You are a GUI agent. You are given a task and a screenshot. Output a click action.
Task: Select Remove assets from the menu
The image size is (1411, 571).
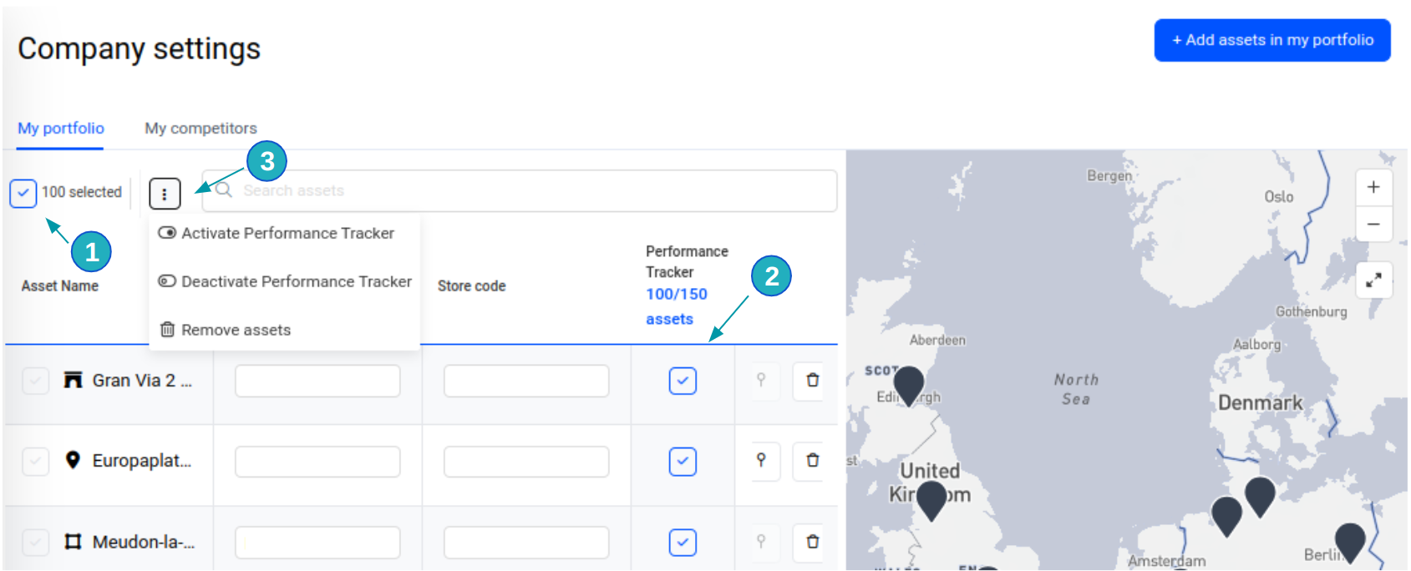(236, 331)
